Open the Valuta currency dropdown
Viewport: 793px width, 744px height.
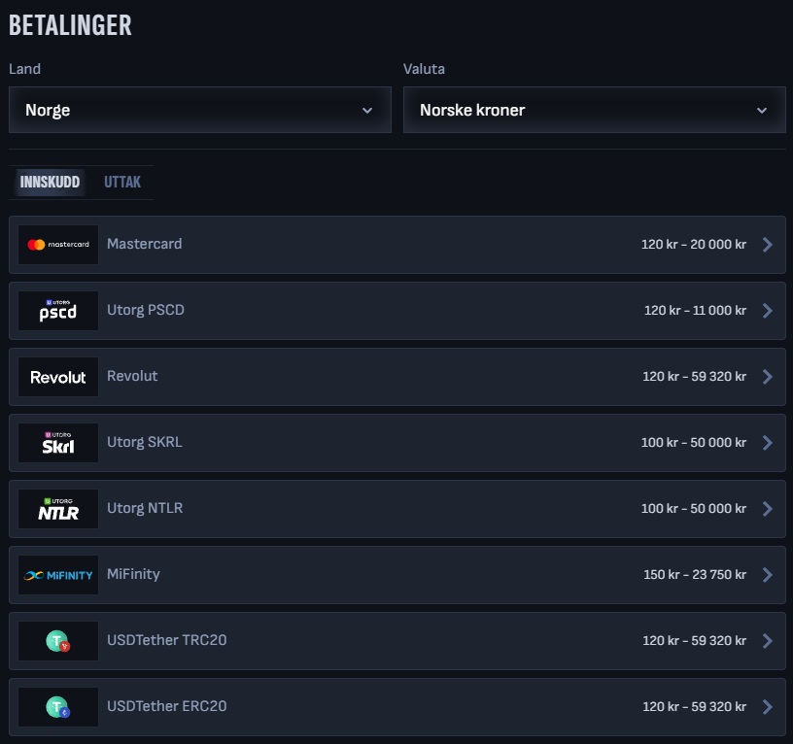coord(594,110)
